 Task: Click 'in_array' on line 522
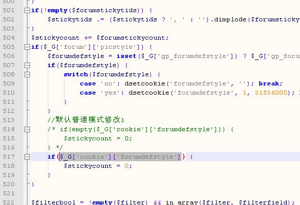tap(182, 202)
